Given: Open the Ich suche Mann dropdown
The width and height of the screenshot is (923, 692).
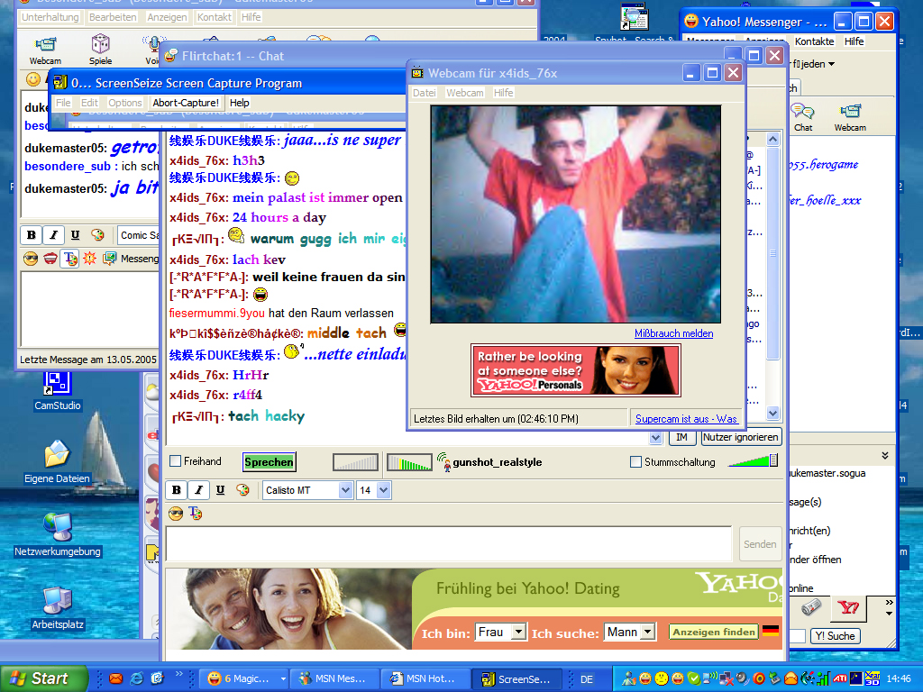Looking at the screenshot, I should (647, 632).
